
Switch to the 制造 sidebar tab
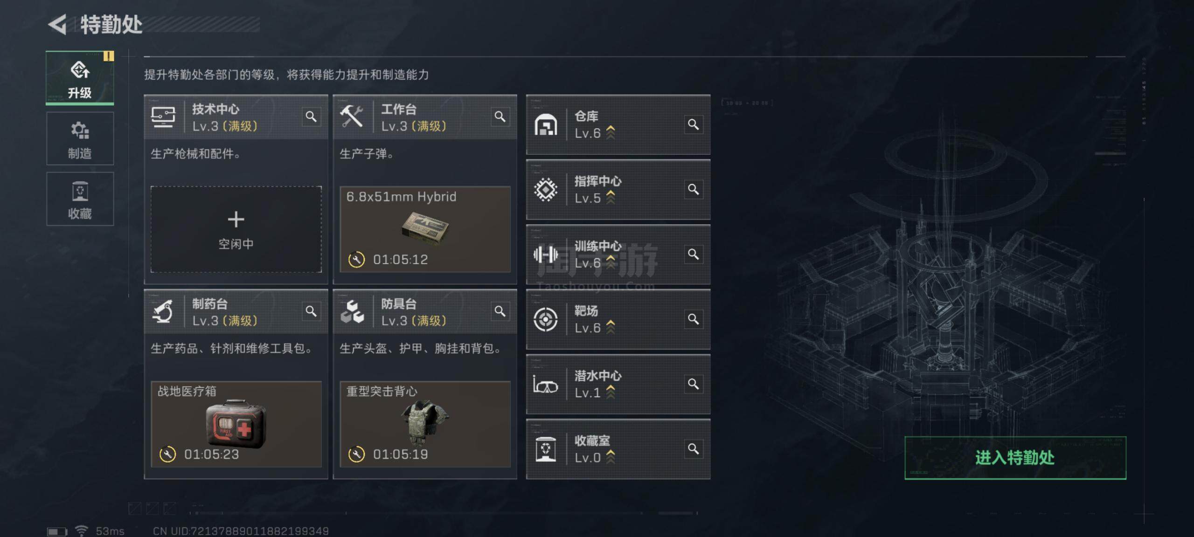click(x=80, y=138)
